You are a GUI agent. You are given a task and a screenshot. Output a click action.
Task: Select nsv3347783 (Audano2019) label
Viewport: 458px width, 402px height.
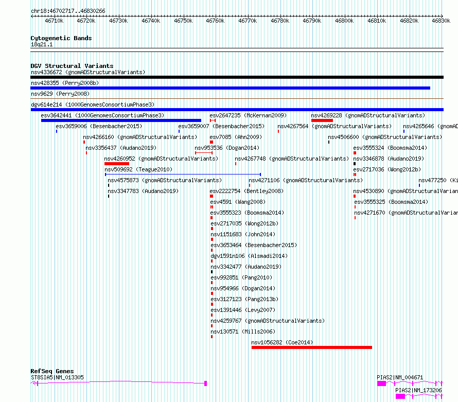pos(143,191)
